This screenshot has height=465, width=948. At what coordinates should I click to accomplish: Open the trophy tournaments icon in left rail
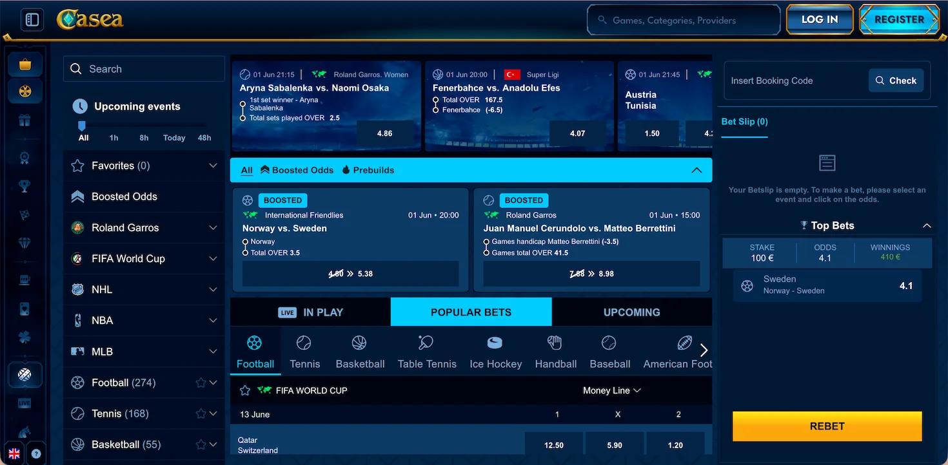(x=25, y=186)
